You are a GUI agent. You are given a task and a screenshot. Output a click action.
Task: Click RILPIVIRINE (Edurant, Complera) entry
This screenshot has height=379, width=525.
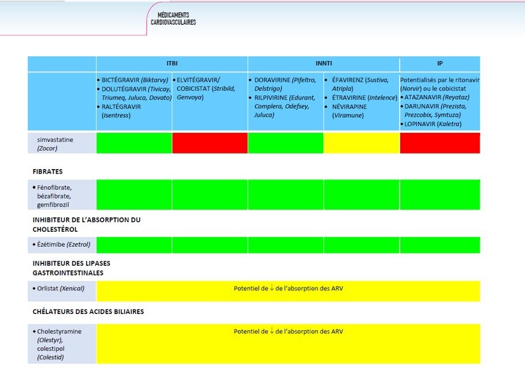tap(284, 106)
